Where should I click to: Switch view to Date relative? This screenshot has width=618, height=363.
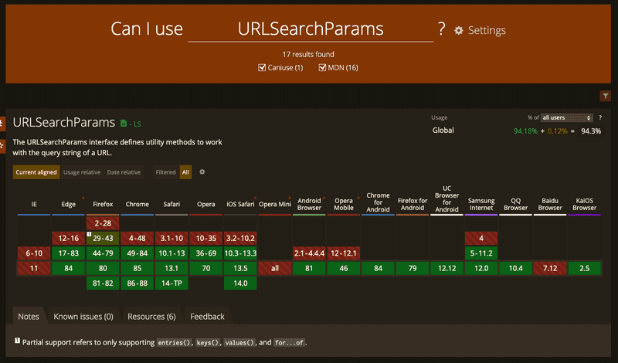[x=124, y=172]
